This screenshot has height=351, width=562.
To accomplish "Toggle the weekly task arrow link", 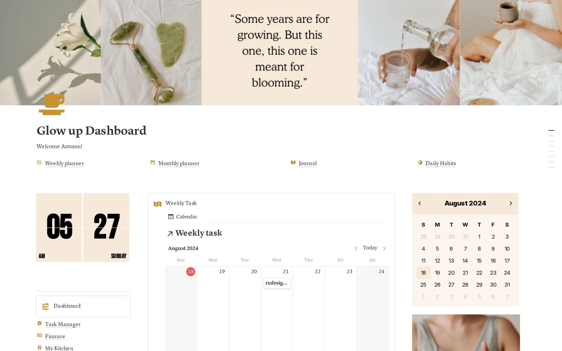I will [x=169, y=233].
